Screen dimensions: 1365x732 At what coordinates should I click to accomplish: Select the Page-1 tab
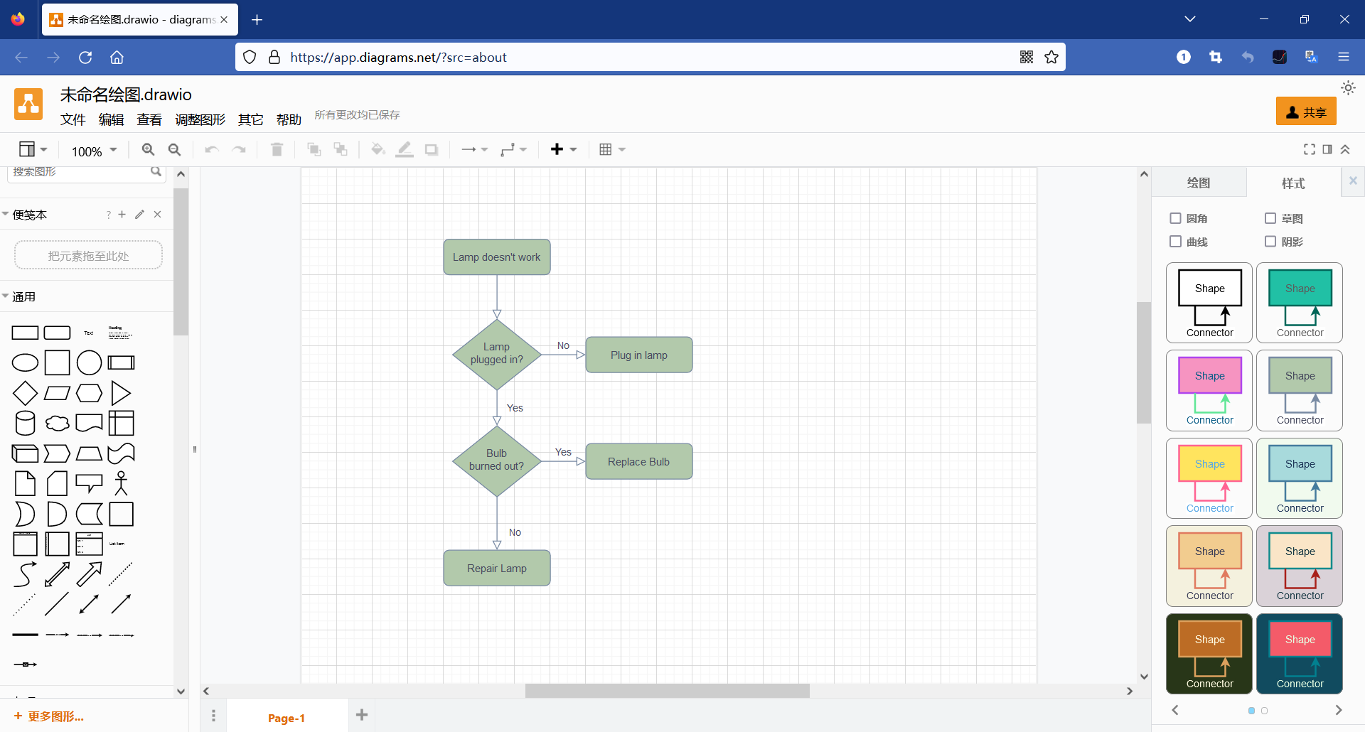[287, 718]
